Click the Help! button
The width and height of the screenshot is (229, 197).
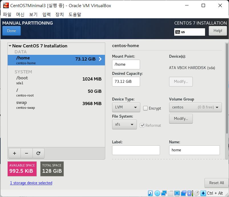[x=218, y=31]
